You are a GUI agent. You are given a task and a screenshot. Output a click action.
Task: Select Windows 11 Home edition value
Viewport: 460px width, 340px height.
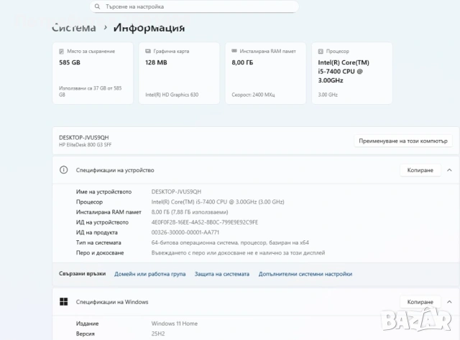pos(174,324)
